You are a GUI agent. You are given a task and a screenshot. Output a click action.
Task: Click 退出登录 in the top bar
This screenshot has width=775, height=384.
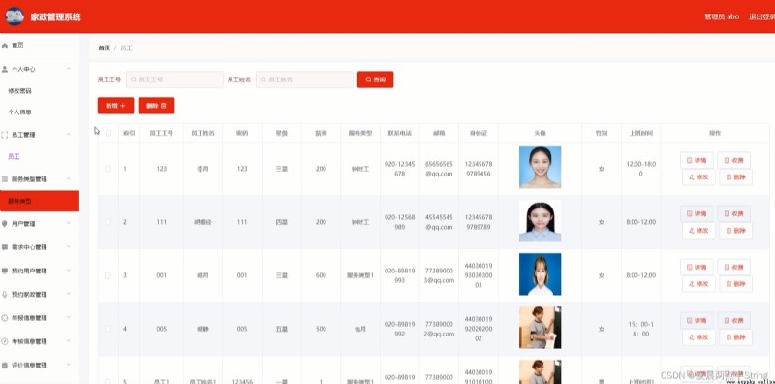pyautogui.click(x=761, y=16)
